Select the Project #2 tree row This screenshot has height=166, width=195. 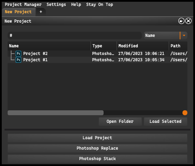point(97,54)
